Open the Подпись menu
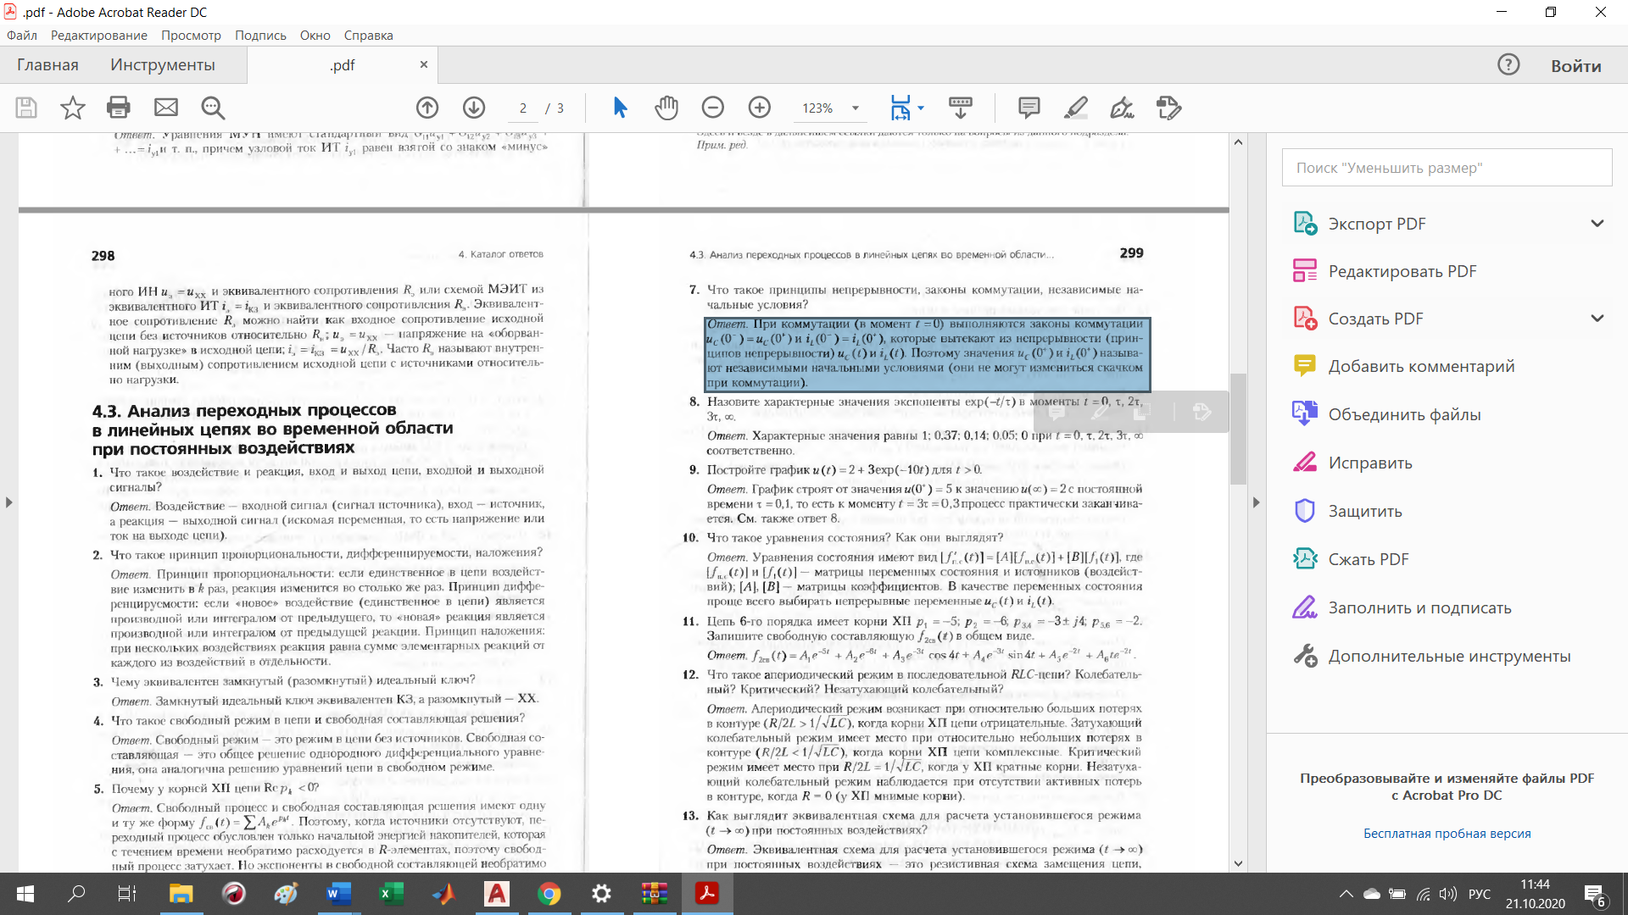 pos(261,36)
